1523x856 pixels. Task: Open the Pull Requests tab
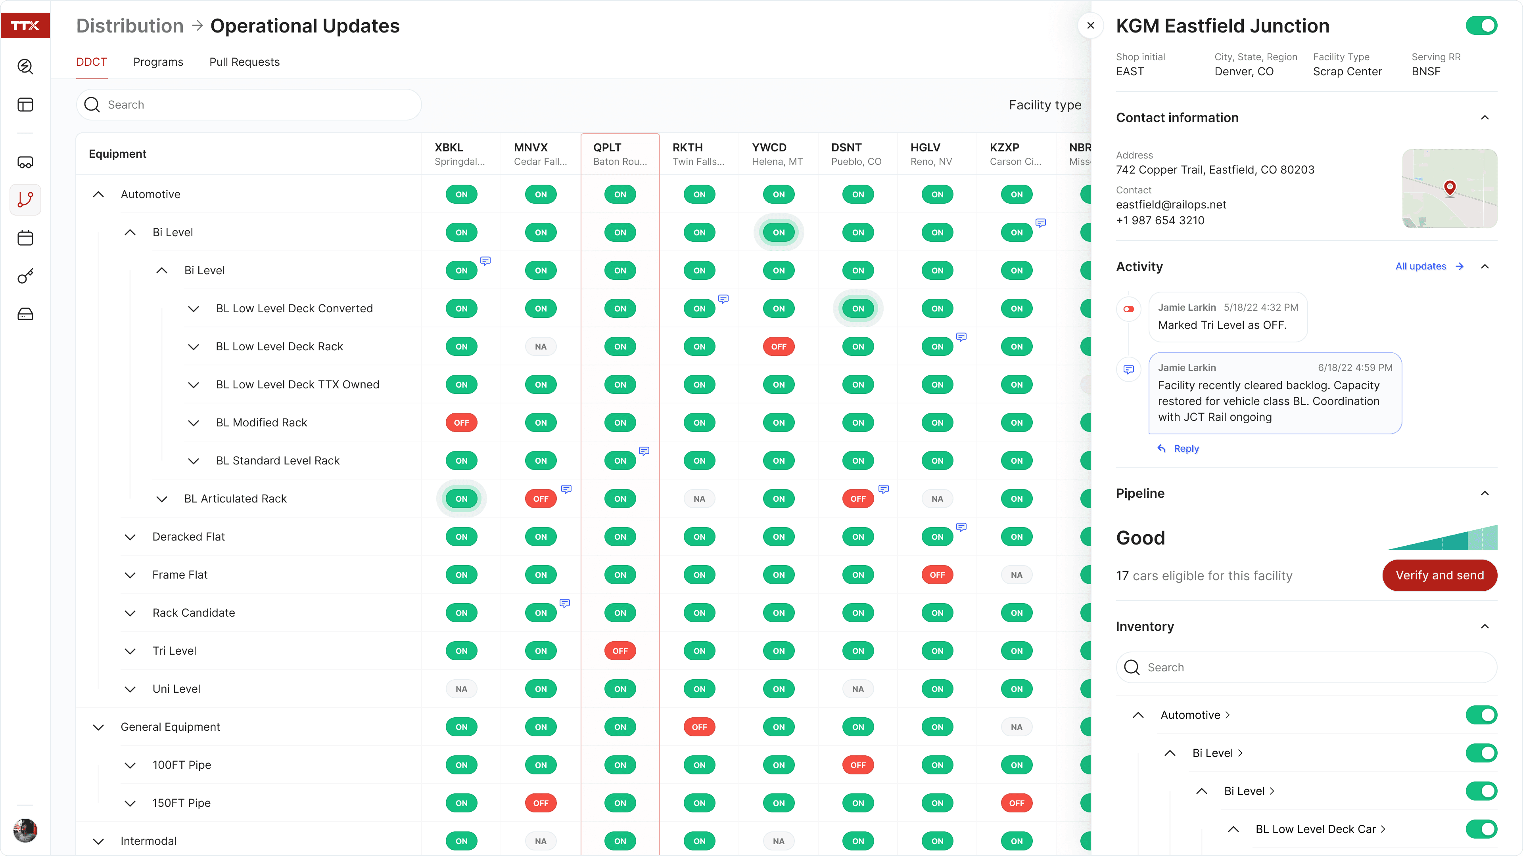(x=244, y=62)
